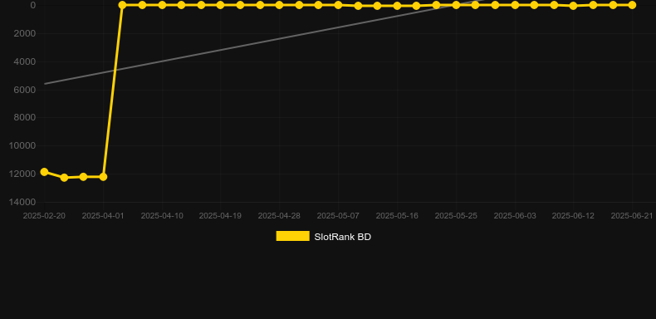The image size is (656, 319).
Task: Click the 2025-04-01 x-axis date label
Action: [103, 216]
